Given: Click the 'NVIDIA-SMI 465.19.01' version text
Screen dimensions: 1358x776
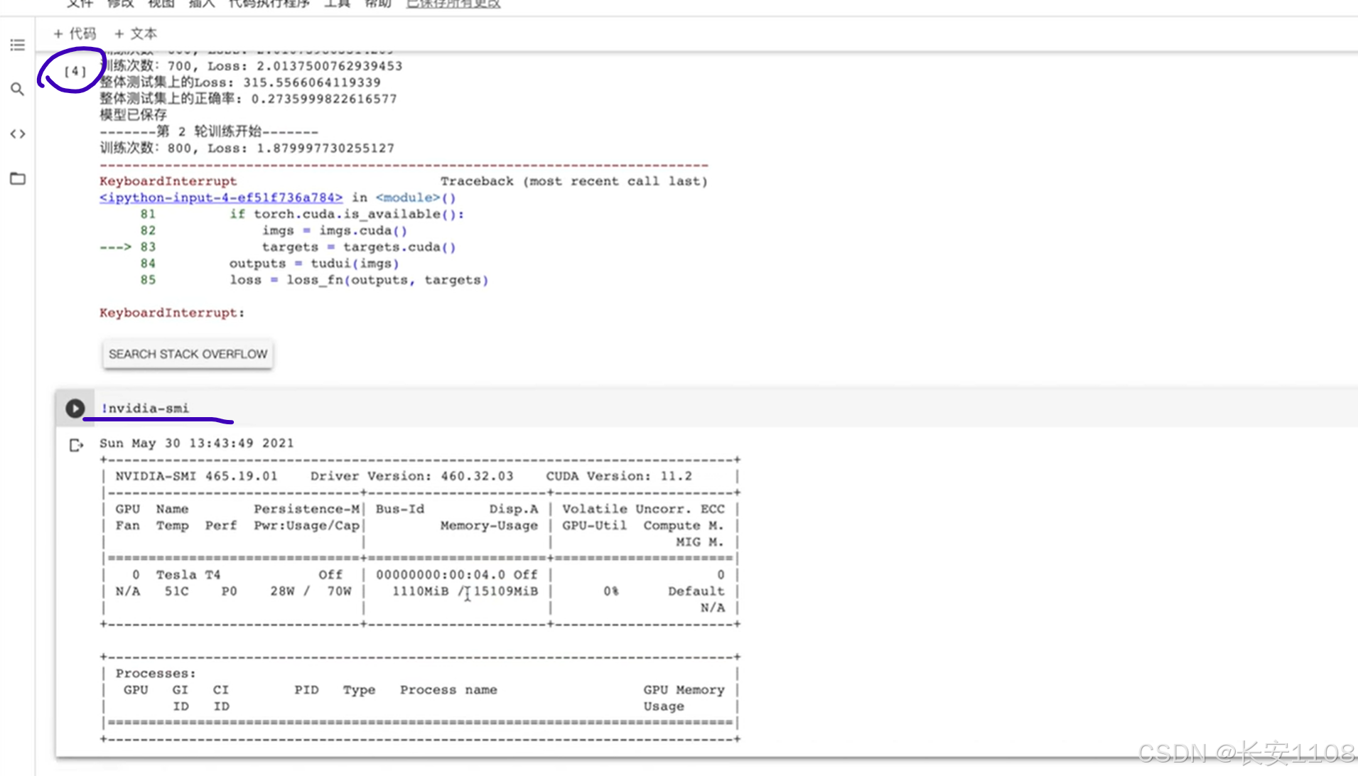Looking at the screenshot, I should 197,476.
